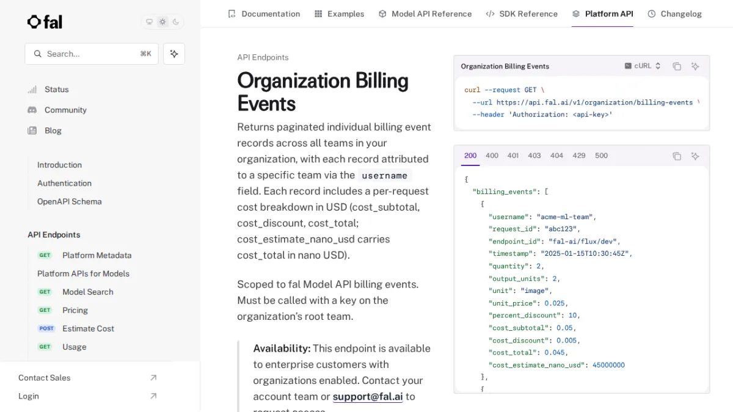
Task: Open AI assistant sparkle button beside search
Action: 174,54
